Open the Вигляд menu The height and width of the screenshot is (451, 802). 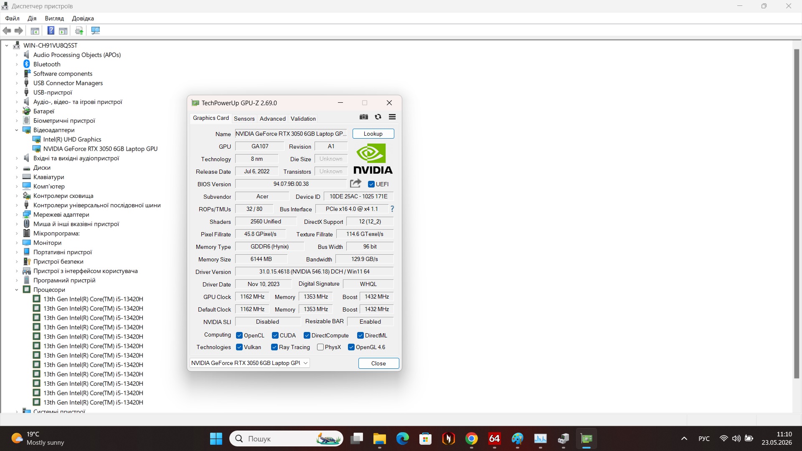point(54,18)
